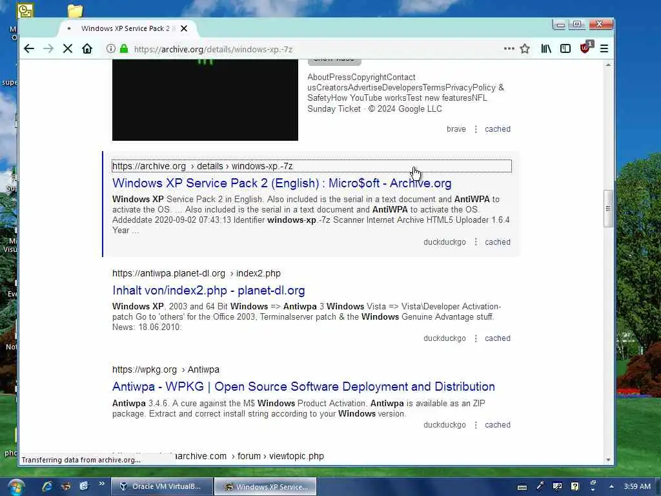Open Windows XP Service Pack 2 archive.org result
The width and height of the screenshot is (661, 496).
281,183
